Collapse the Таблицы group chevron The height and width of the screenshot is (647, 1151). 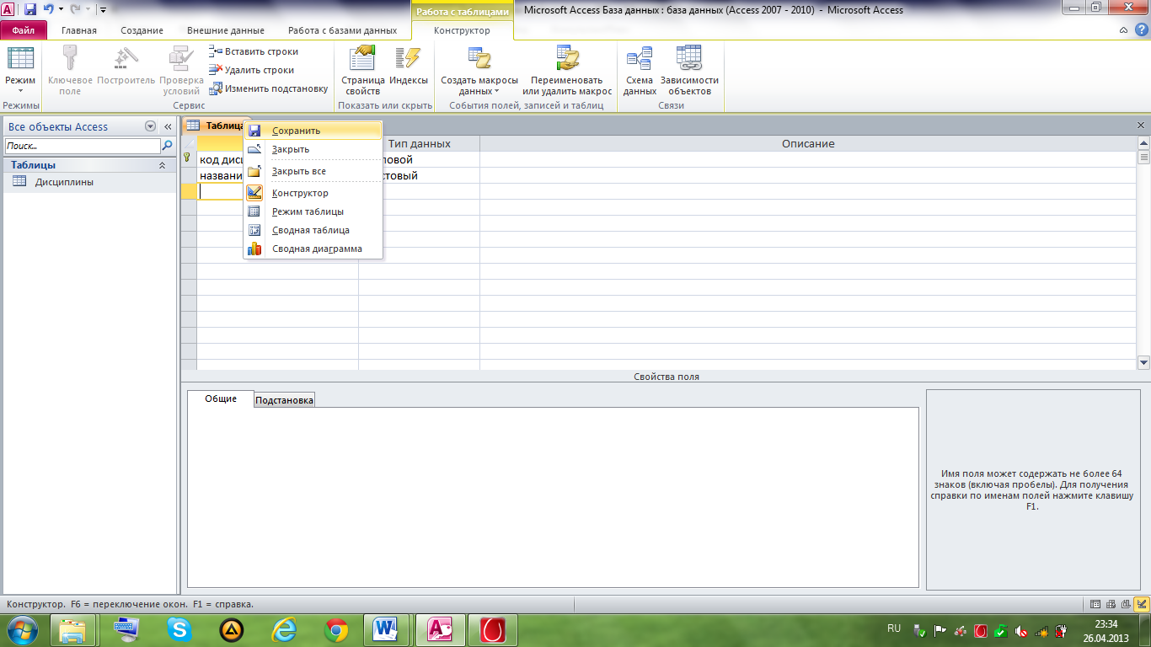[x=163, y=165]
